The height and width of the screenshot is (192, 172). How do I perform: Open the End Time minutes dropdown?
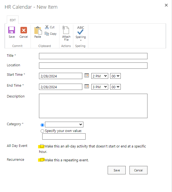(x=115, y=87)
